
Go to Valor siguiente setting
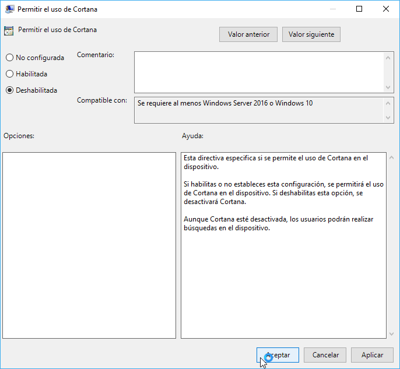tap(311, 34)
